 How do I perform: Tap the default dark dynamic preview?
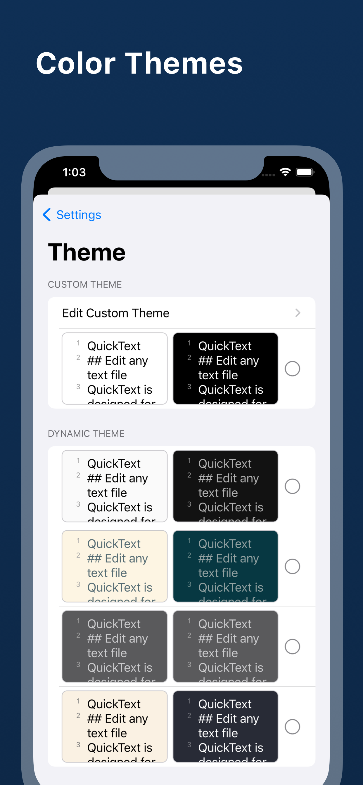(225, 486)
